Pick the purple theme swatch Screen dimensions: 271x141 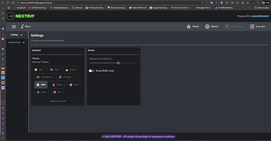tap(57, 85)
